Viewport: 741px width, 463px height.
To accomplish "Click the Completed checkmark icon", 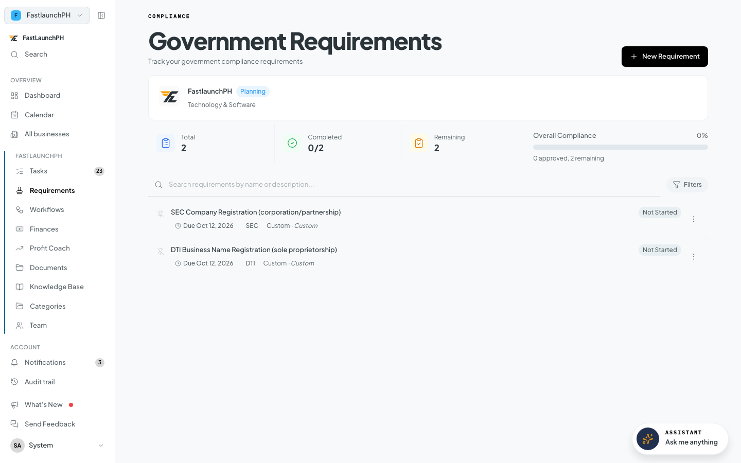I will 292,143.
